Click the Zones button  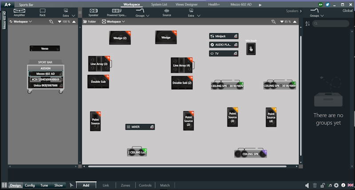click(125, 185)
